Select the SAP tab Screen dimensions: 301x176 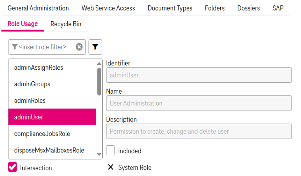point(278,8)
